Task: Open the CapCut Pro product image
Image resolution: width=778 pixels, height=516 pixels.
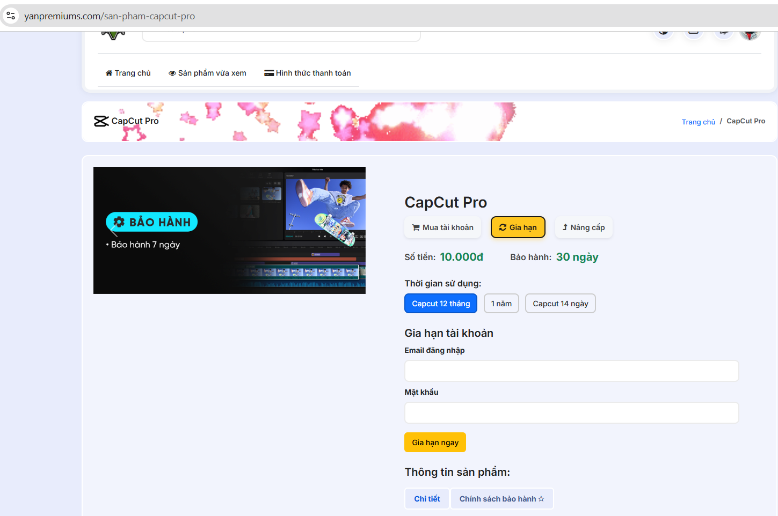Action: (x=229, y=230)
